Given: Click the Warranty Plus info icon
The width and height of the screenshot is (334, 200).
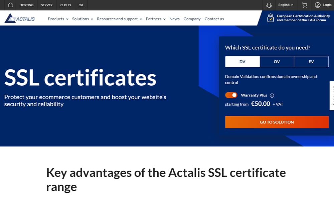Looking at the screenshot, I should point(272,95).
